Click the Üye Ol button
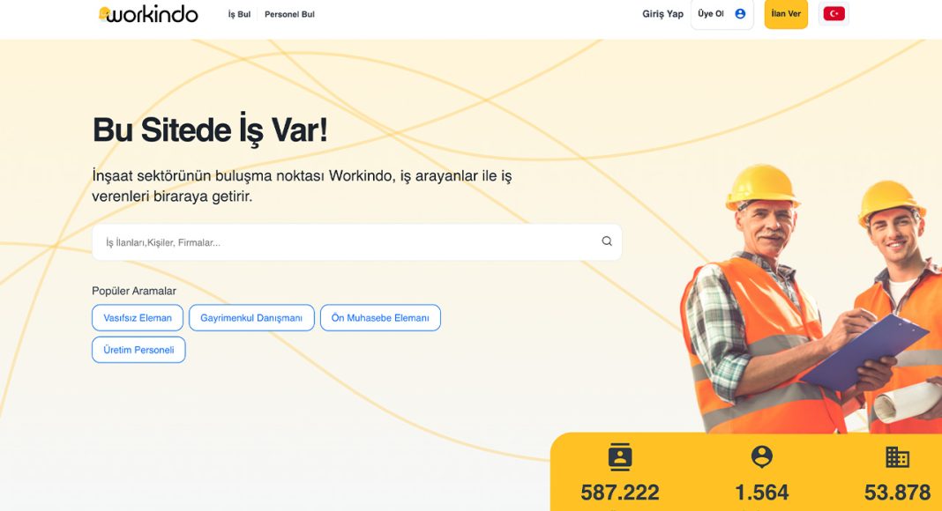 tap(721, 14)
